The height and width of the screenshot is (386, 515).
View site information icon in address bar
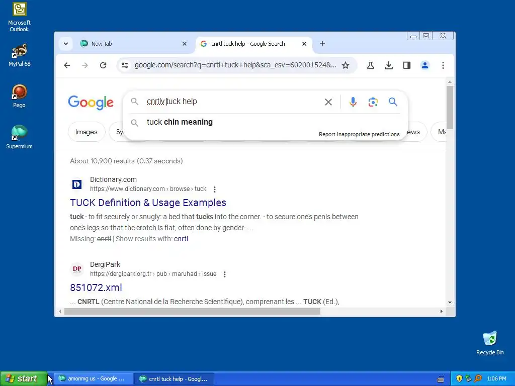(125, 65)
